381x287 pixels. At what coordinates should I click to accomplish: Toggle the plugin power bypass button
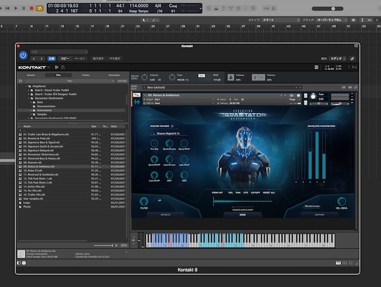23,55
